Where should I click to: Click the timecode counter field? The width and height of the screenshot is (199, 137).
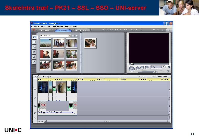pos(156,67)
